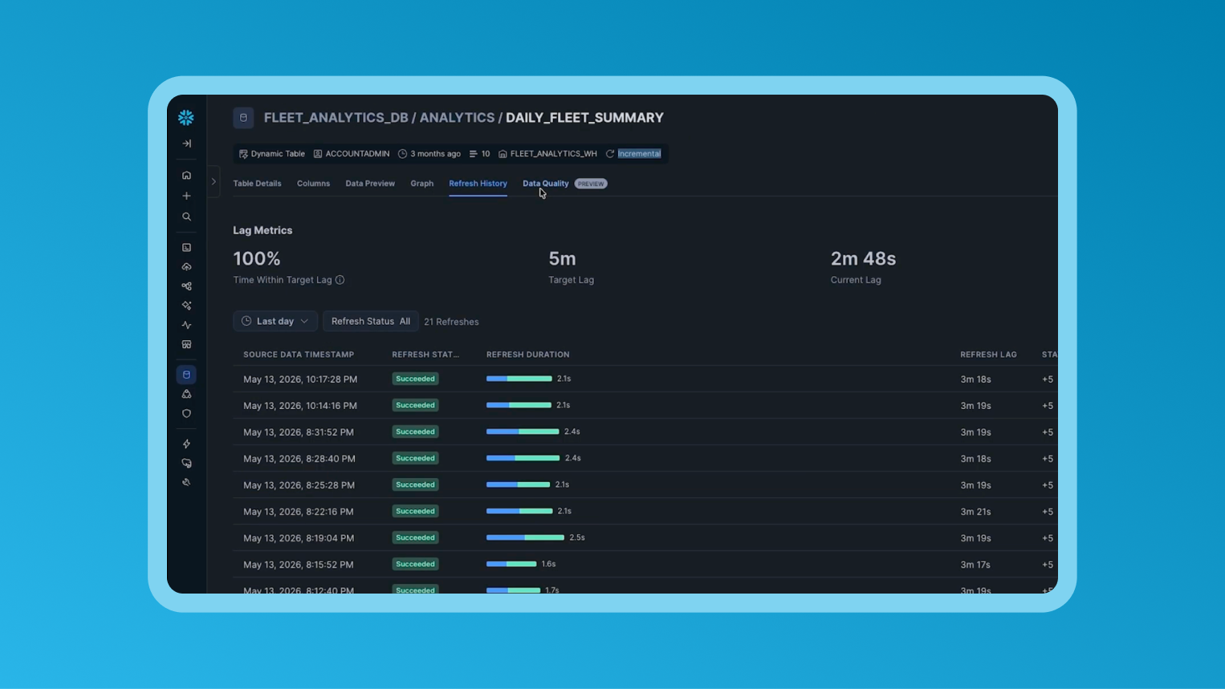This screenshot has width=1225, height=689.
Task: Open Compute via the lightning bolt icon
Action: coord(186,444)
